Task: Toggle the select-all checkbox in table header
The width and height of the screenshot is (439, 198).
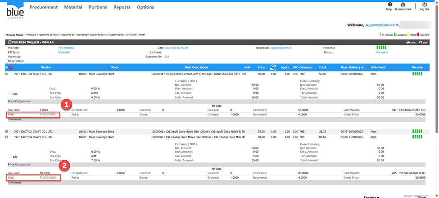Action: click(x=11, y=67)
